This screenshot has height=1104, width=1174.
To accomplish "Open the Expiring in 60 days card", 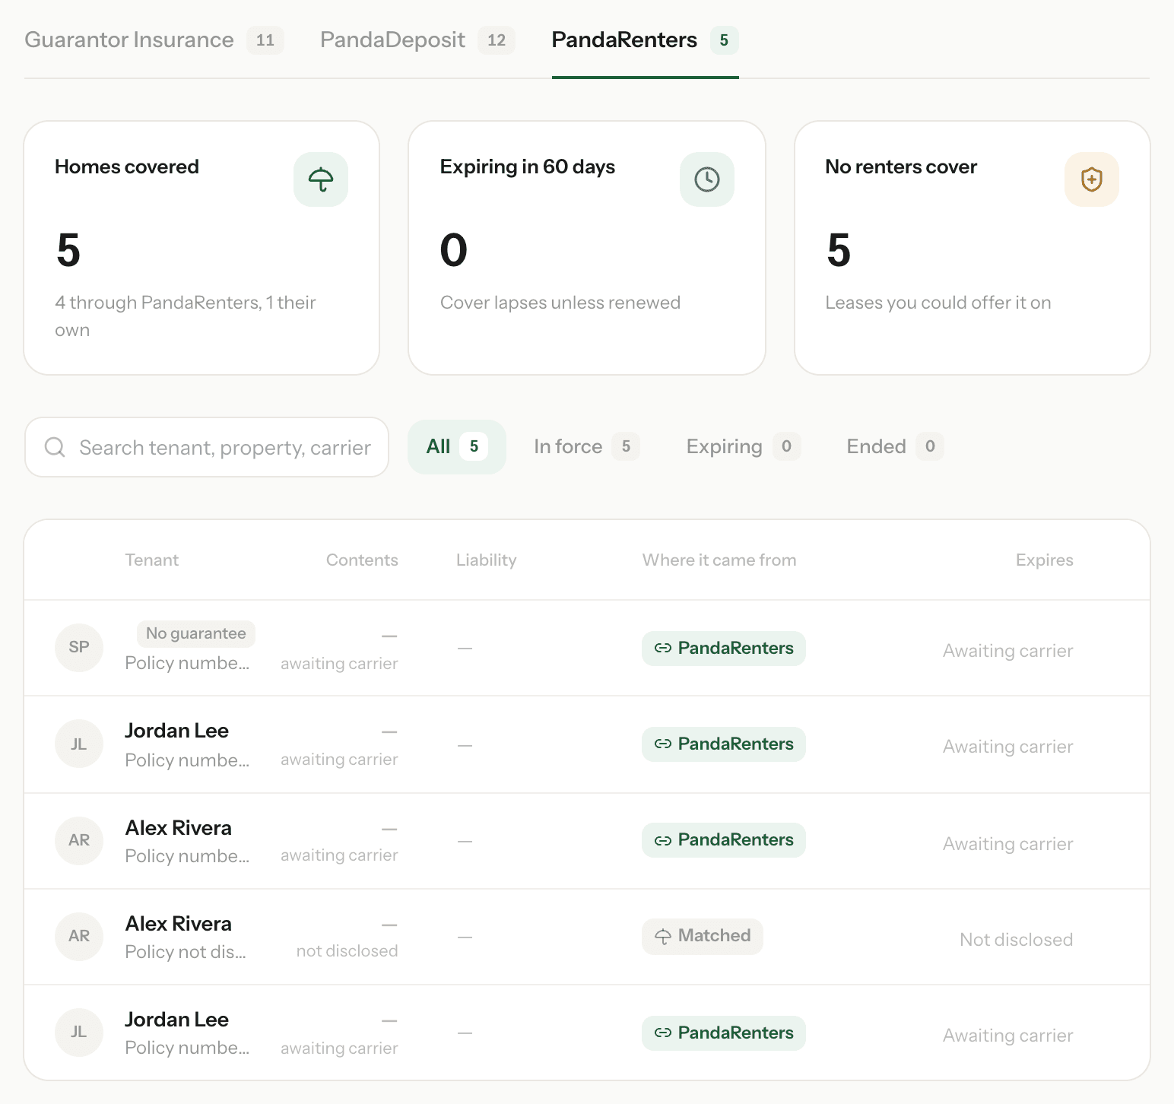I will 587,248.
